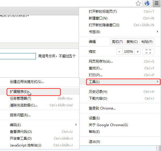This screenshot has height=151, width=161.
Task: Increase zoom with the plus button
Action: (x=138, y=51)
